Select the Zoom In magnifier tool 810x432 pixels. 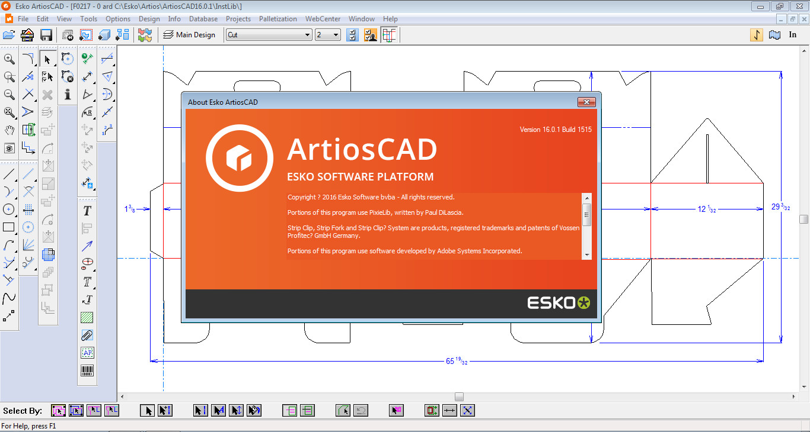[x=9, y=59]
